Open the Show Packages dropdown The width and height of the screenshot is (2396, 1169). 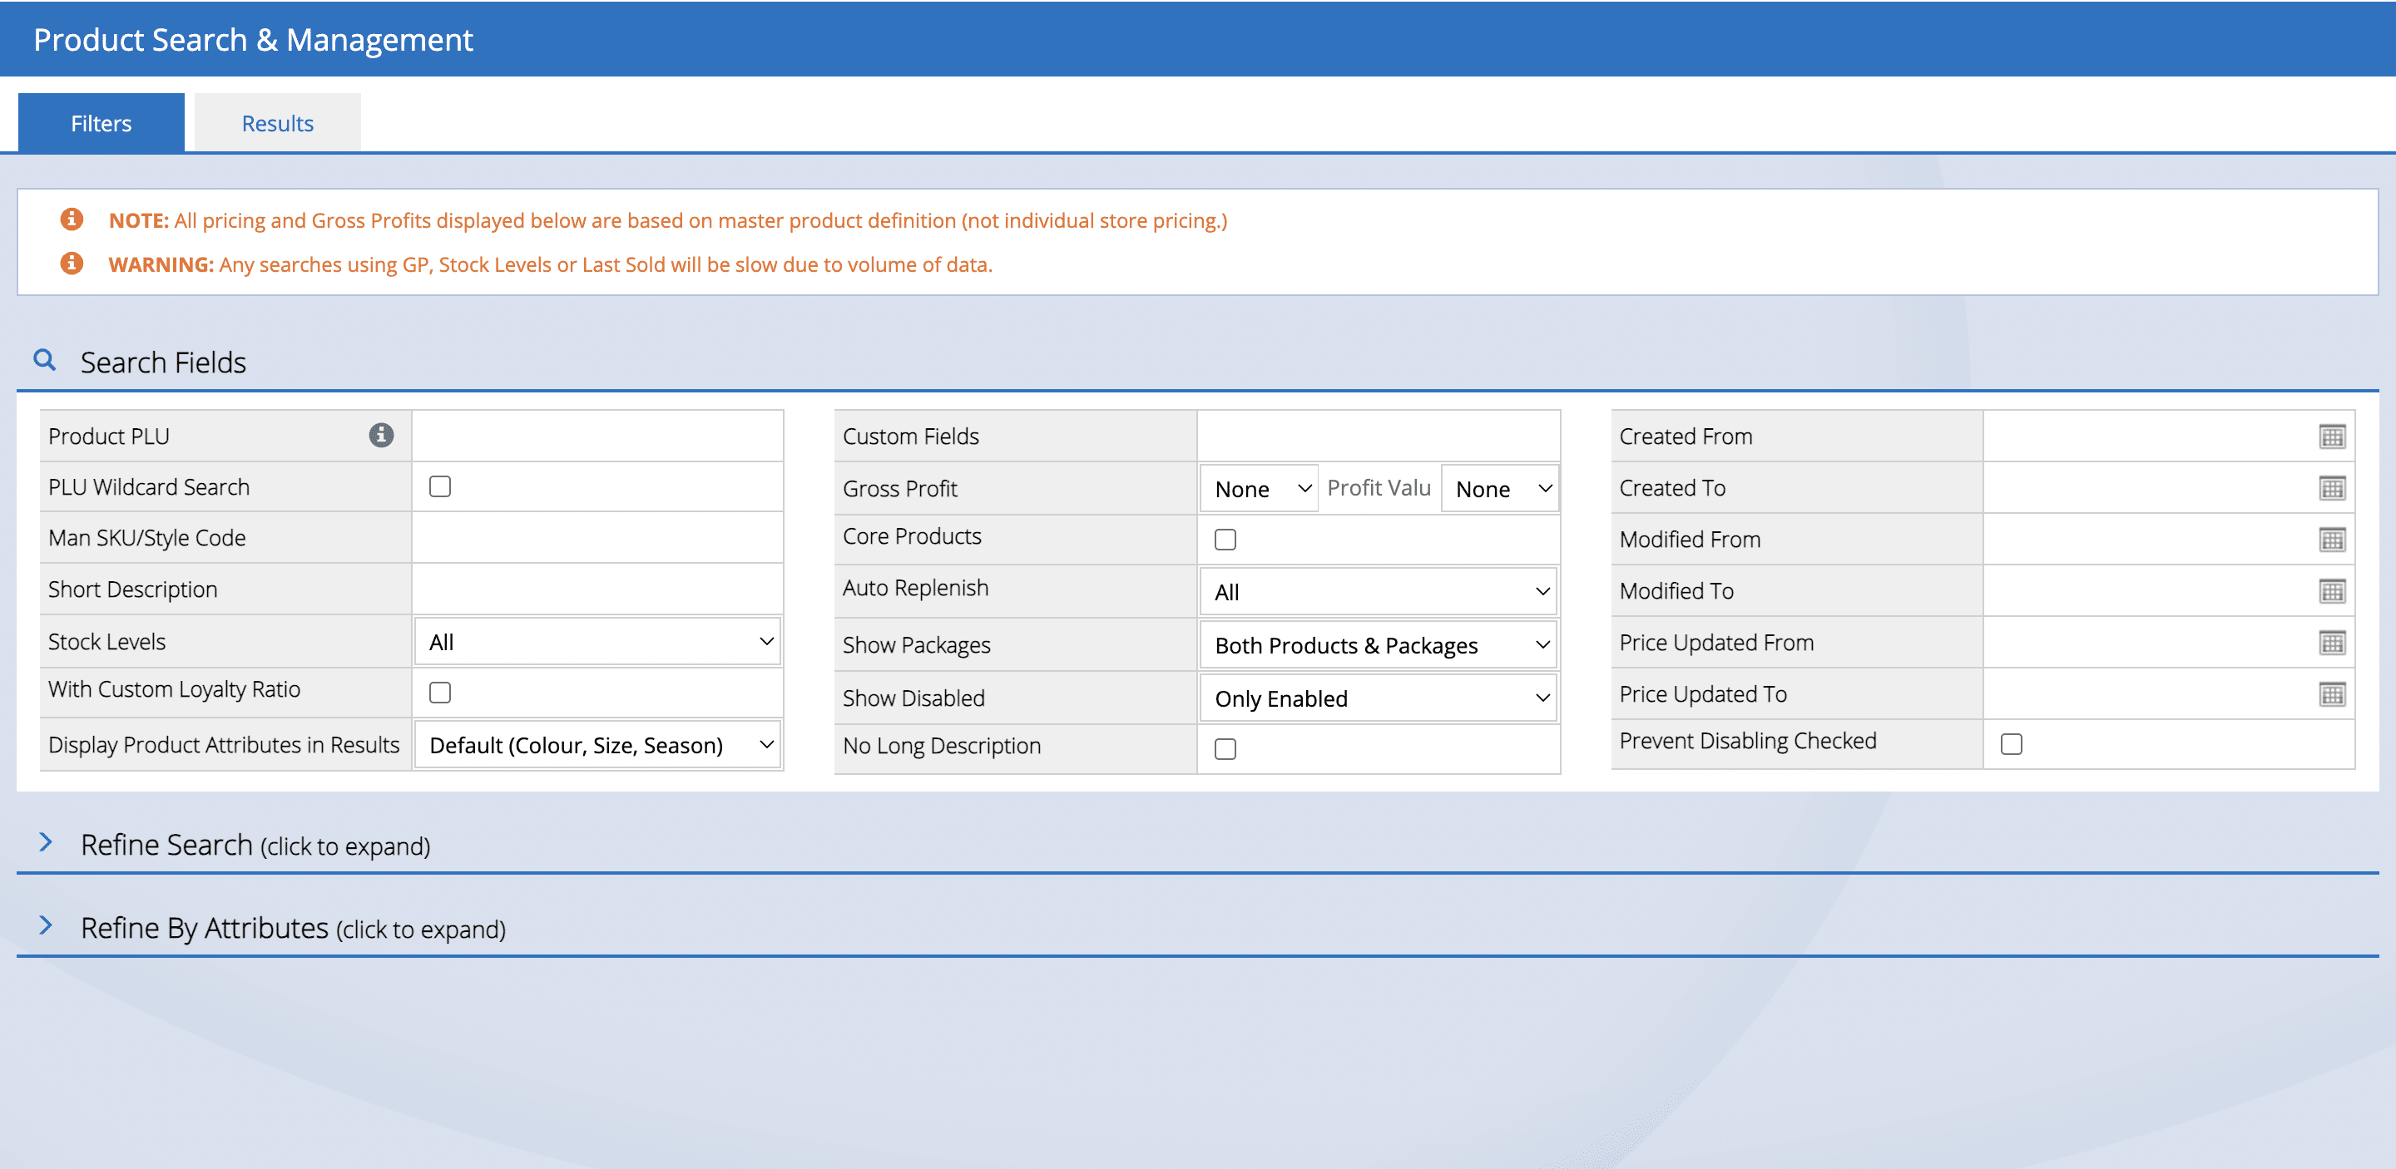pyautogui.click(x=1379, y=645)
